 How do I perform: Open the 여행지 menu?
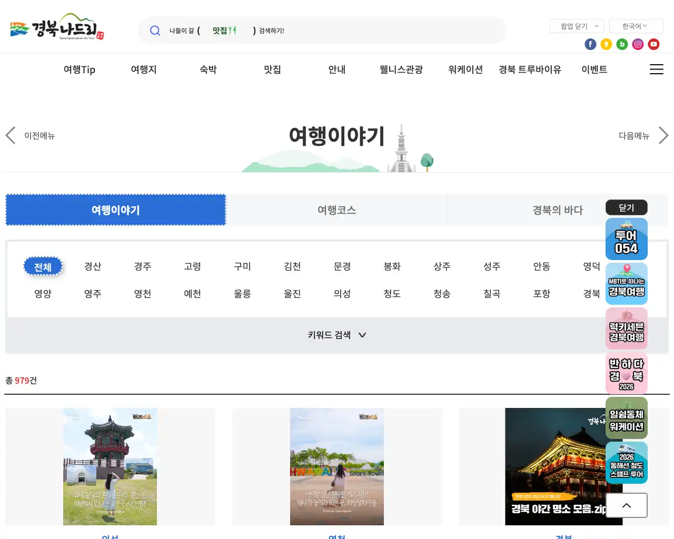(x=144, y=69)
